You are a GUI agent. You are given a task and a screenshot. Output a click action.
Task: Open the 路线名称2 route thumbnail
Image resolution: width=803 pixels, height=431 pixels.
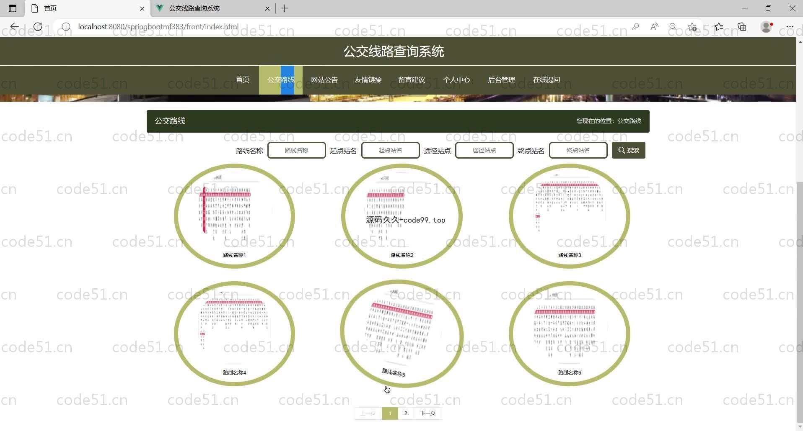click(402, 216)
